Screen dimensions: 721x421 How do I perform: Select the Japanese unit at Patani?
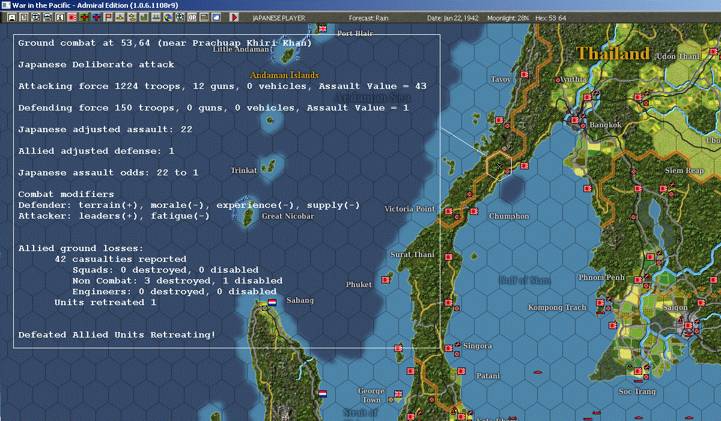click(x=461, y=372)
